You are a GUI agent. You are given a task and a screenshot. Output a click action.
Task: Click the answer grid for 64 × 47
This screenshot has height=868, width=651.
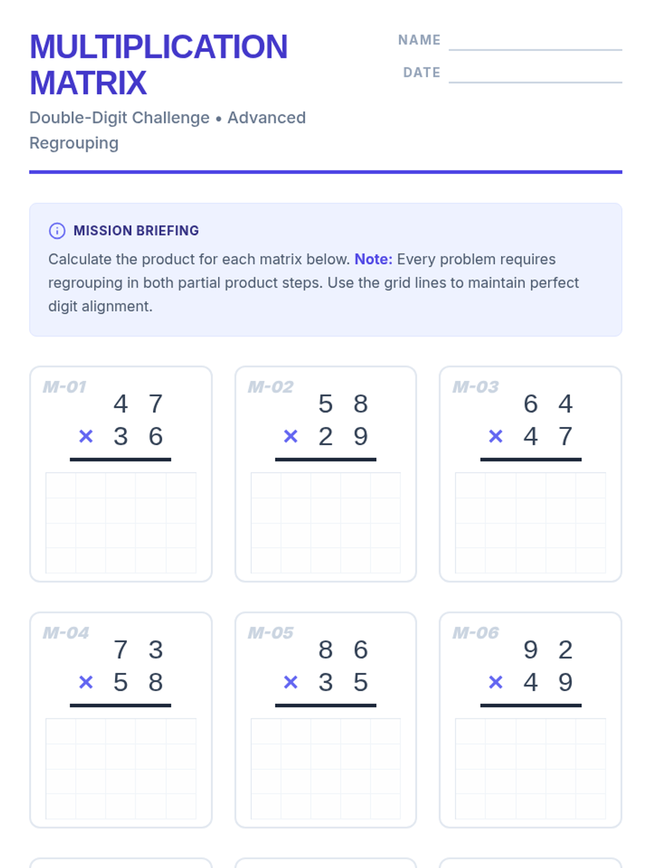pyautogui.click(x=530, y=522)
